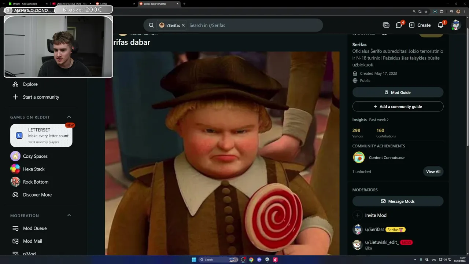The image size is (469, 264).
Task: Invite a new moderator
Action: tap(370, 215)
